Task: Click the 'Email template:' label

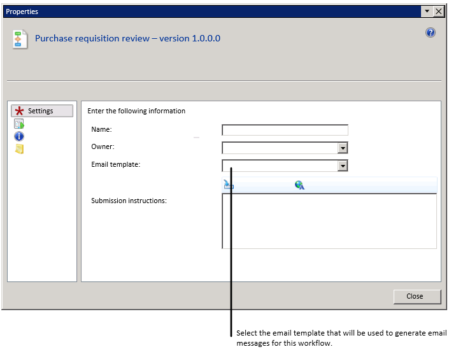Action: [x=116, y=164]
